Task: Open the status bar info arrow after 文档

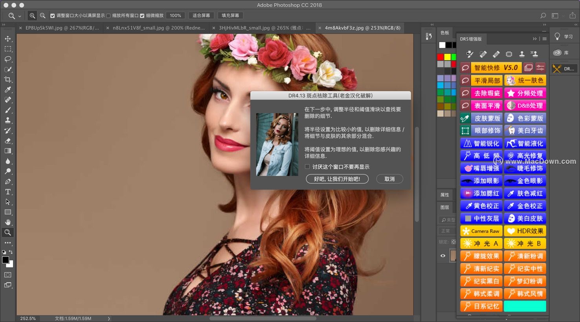Action: coord(109,318)
